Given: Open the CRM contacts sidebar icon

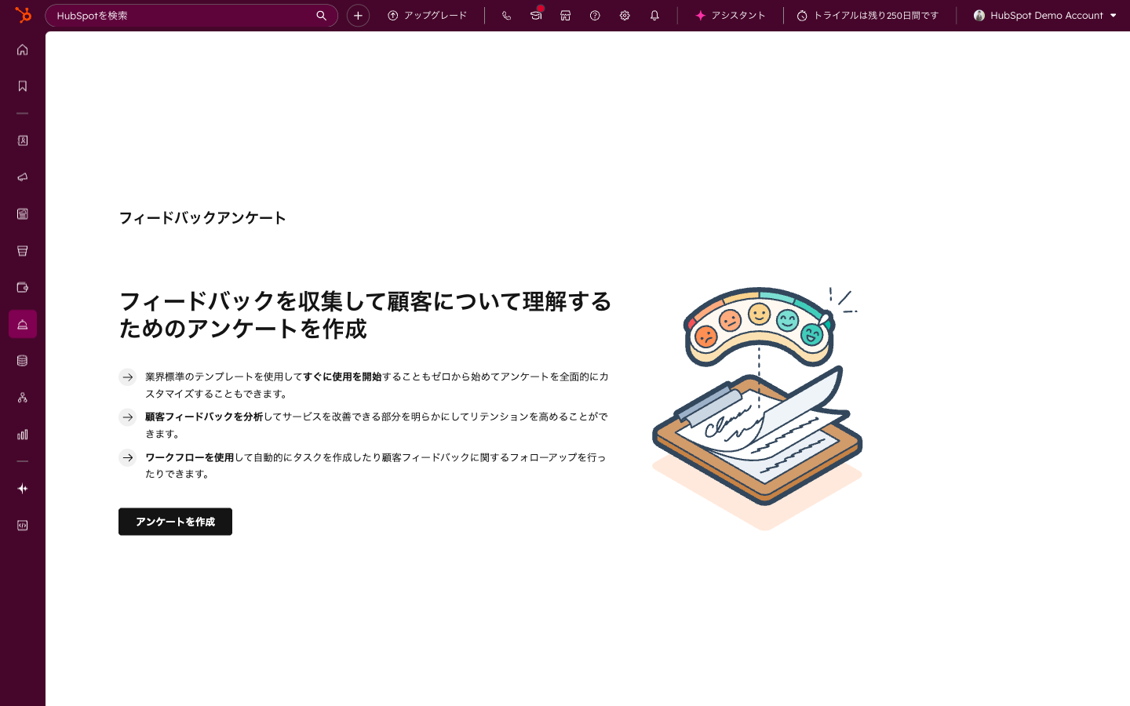Looking at the screenshot, I should click(x=23, y=140).
